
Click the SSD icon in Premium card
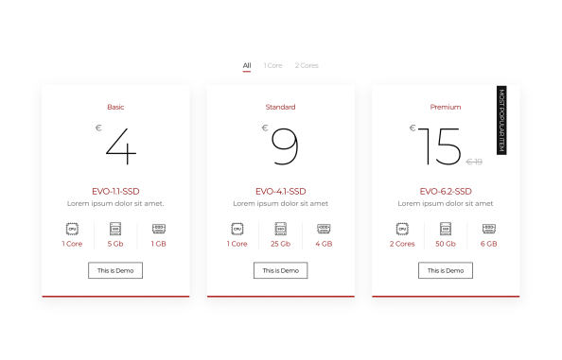pos(446,229)
